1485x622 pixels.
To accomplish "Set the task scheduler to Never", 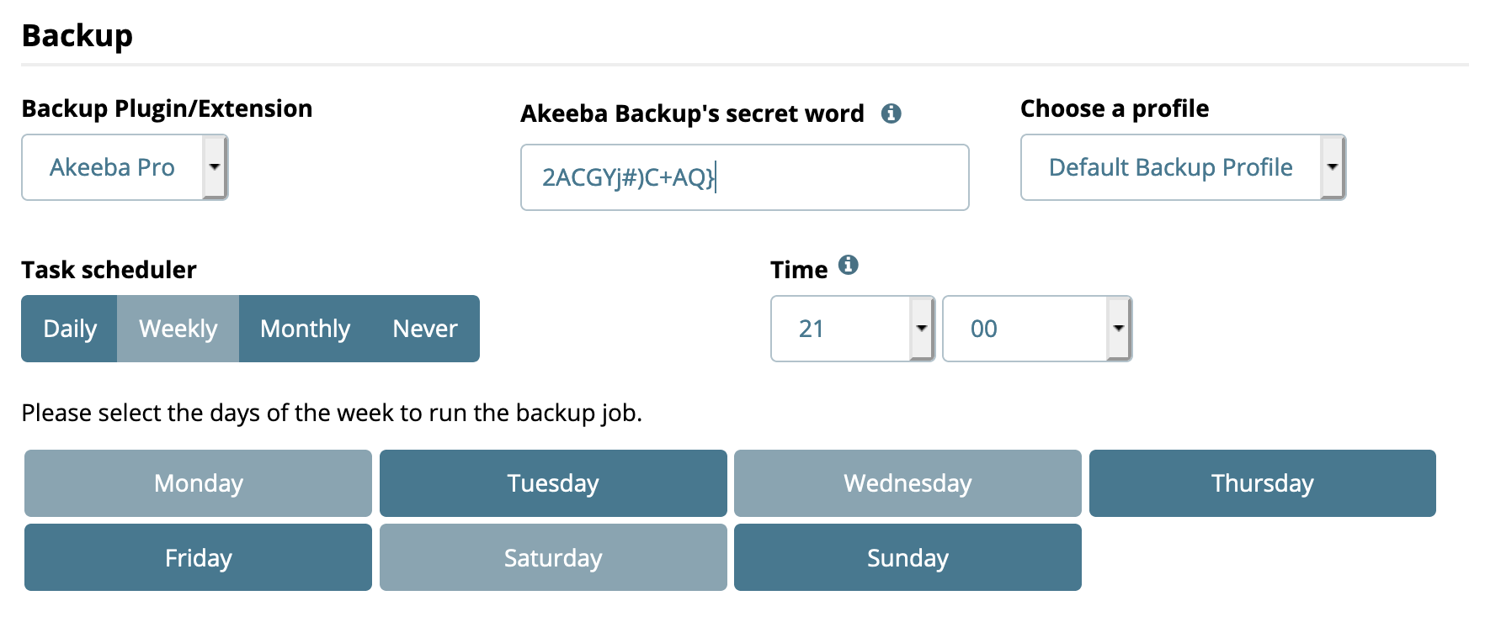I will [425, 329].
